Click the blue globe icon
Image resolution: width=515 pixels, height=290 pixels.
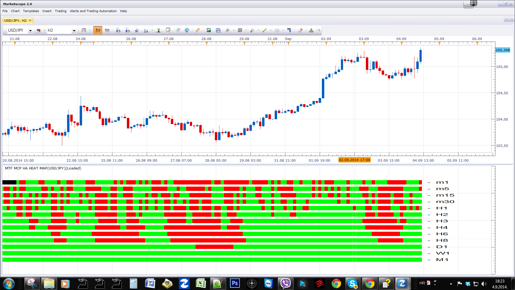point(187,30)
